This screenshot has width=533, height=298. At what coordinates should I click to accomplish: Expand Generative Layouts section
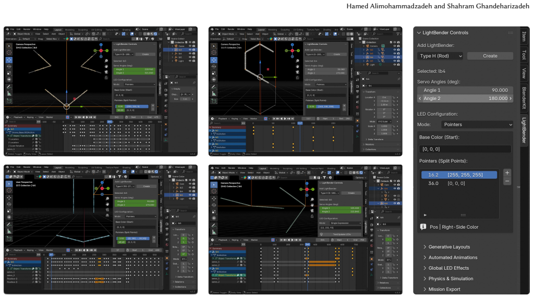click(x=449, y=247)
